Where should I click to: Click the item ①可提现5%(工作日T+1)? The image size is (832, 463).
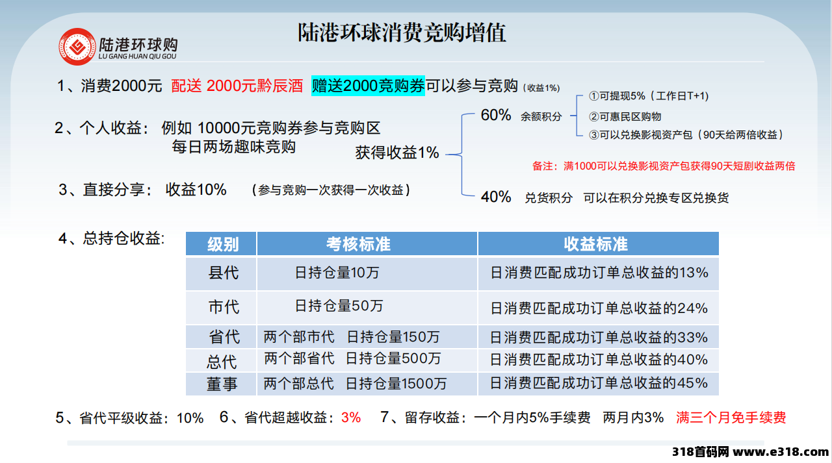click(x=649, y=96)
